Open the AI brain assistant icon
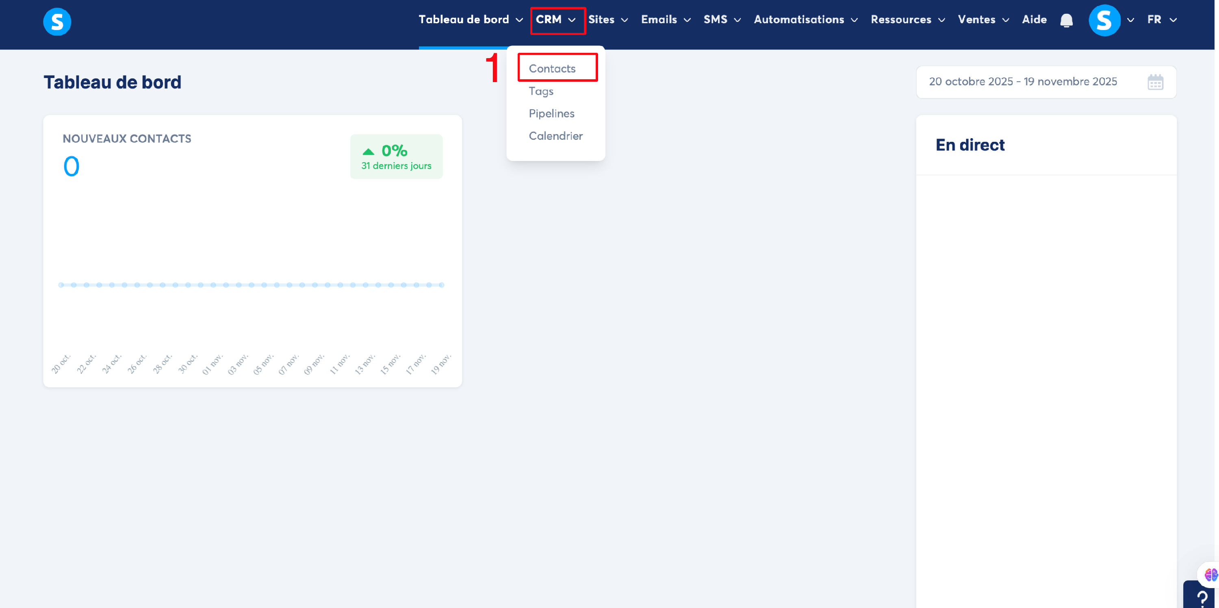1219x608 pixels. pos(1210,574)
